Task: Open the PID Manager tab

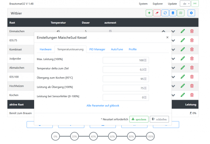Action: pyautogui.click(x=97, y=49)
